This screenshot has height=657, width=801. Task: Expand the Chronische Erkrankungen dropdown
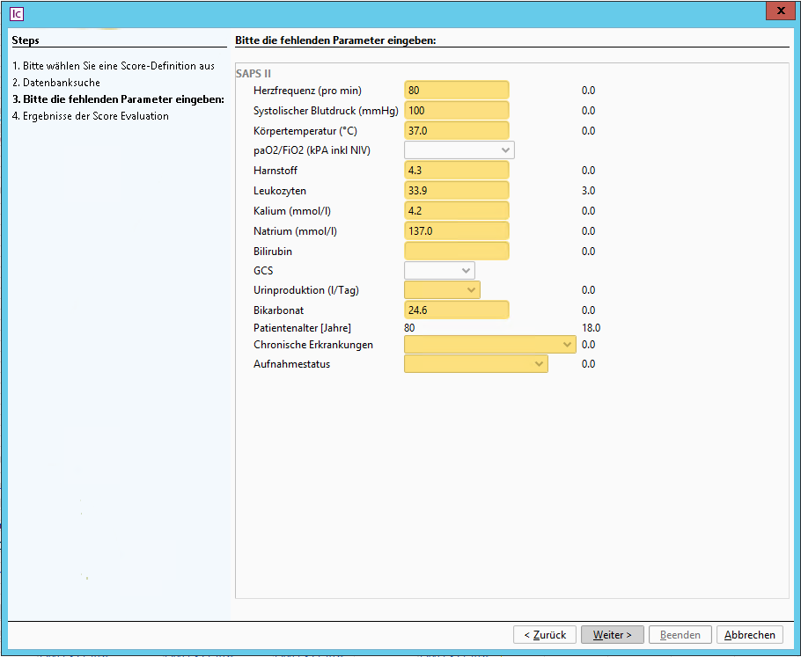pyautogui.click(x=489, y=345)
